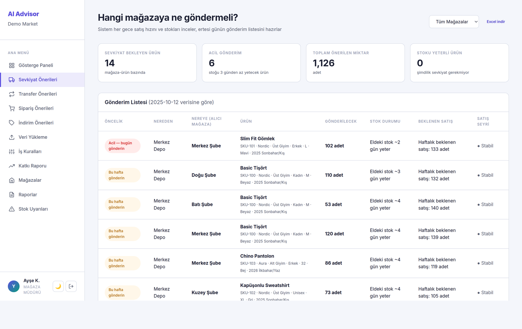Click the Stok Uyarıları warning icon

pyautogui.click(x=12, y=209)
